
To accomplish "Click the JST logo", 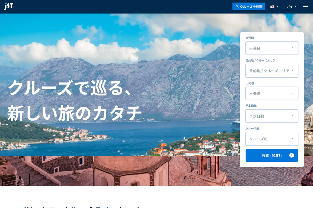I will (x=8, y=6).
